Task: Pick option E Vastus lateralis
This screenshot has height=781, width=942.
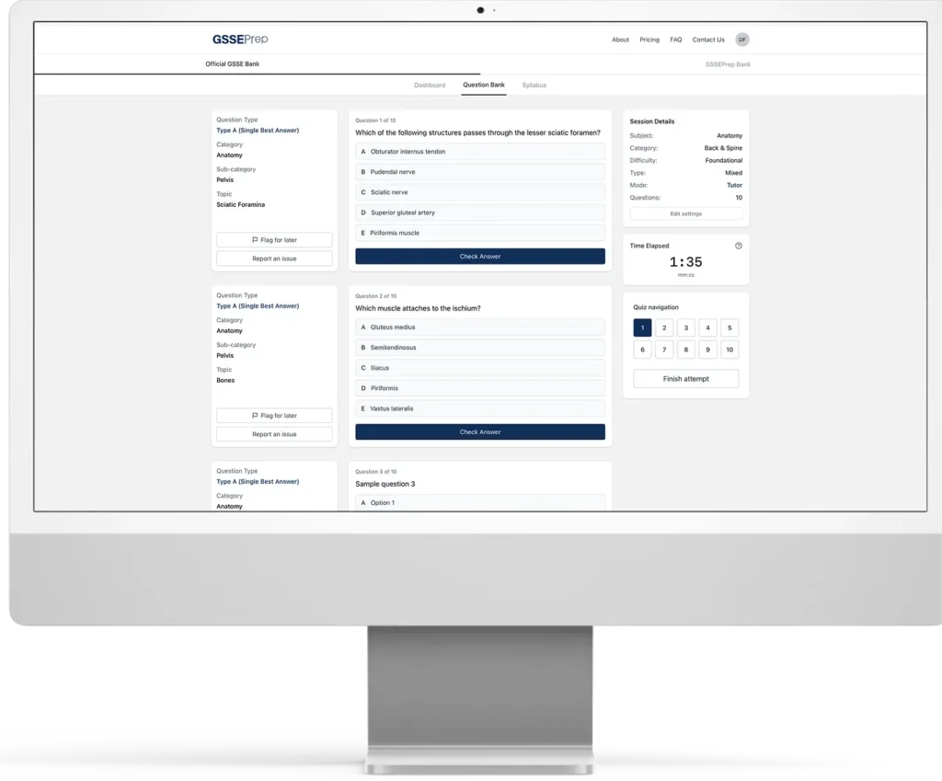Action: pos(479,408)
